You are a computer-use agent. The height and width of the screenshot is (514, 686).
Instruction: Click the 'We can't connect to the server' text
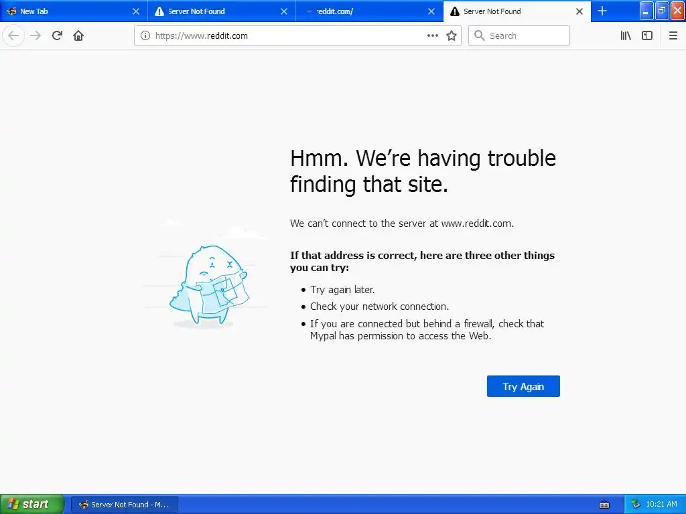point(402,224)
